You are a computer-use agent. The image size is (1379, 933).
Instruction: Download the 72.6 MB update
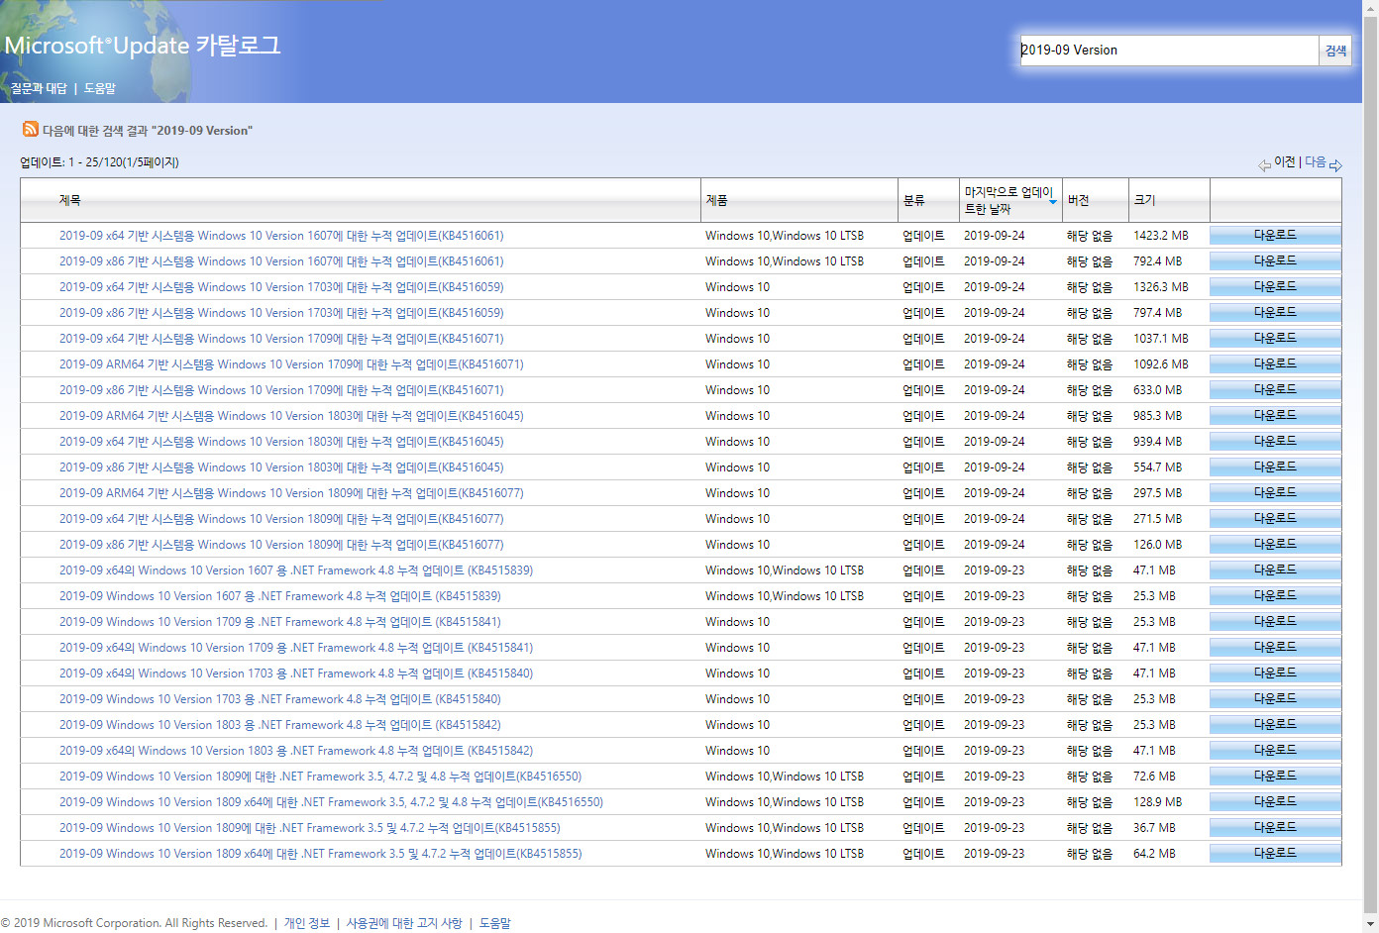click(x=1275, y=777)
